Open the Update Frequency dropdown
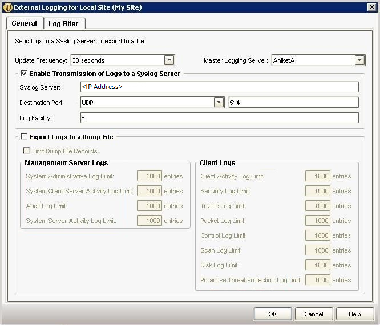 pyautogui.click(x=169, y=60)
